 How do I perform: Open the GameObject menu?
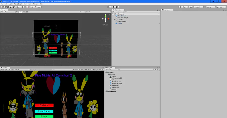coord(18,4)
